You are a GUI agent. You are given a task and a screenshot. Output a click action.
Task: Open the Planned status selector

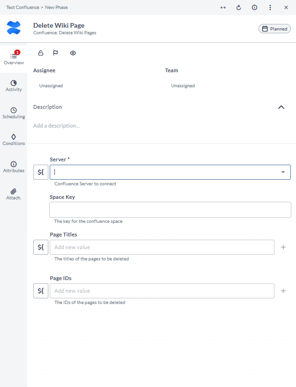coord(274,29)
